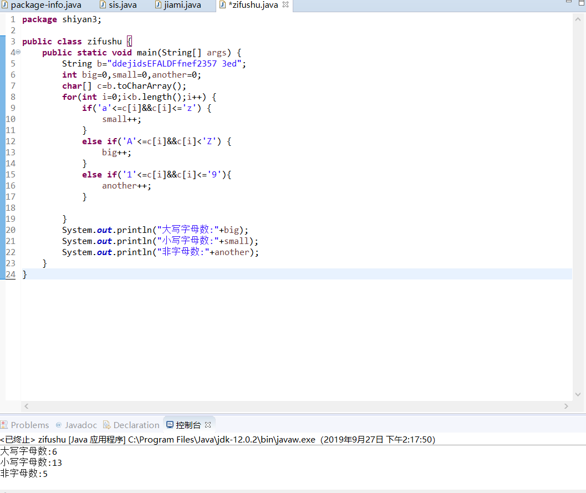
Task: Close the zifushu.java tab
Action: 286,5
